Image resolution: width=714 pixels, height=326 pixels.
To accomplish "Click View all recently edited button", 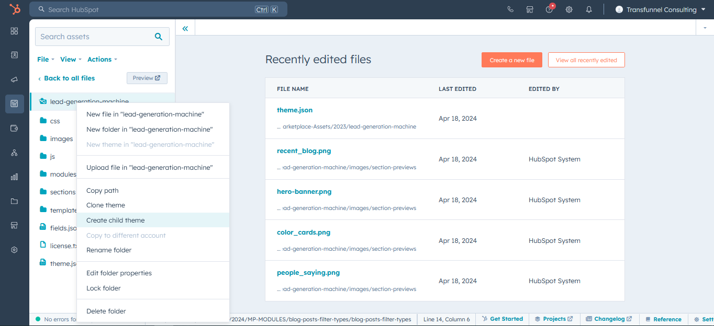I will [586, 60].
